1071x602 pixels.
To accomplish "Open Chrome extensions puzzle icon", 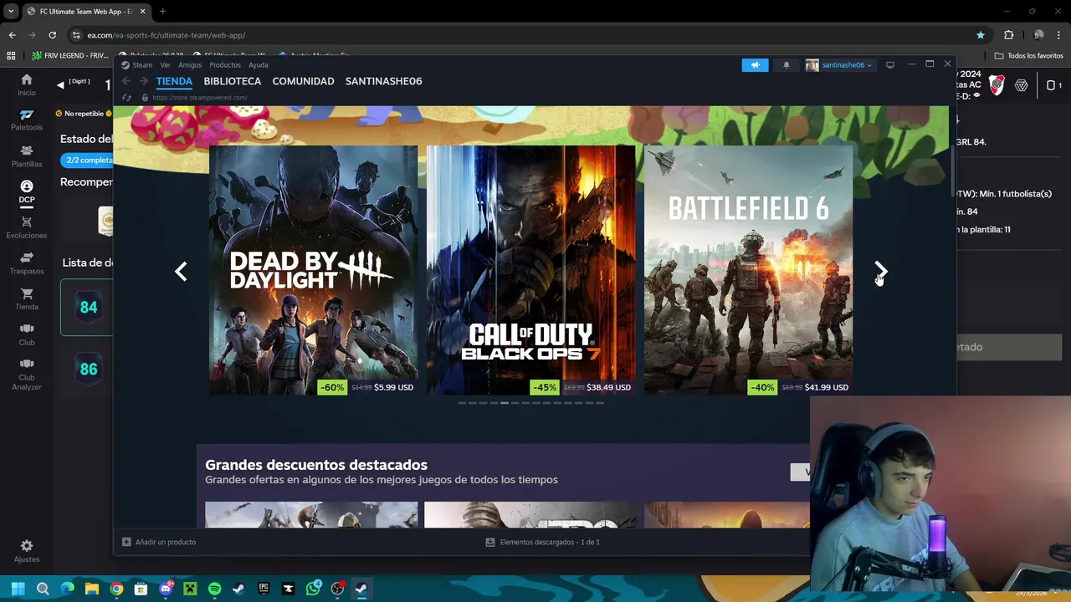I will (x=1008, y=35).
